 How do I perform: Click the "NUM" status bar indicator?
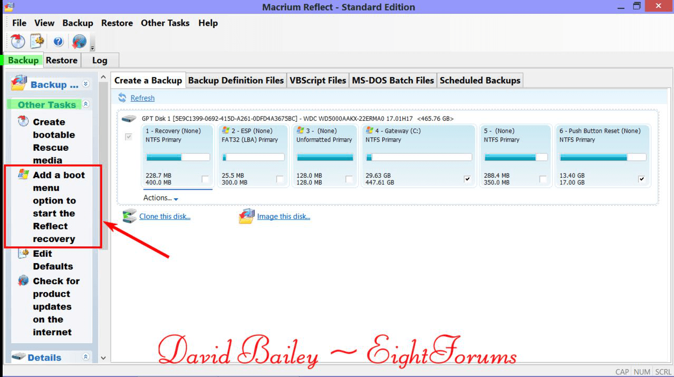642,372
